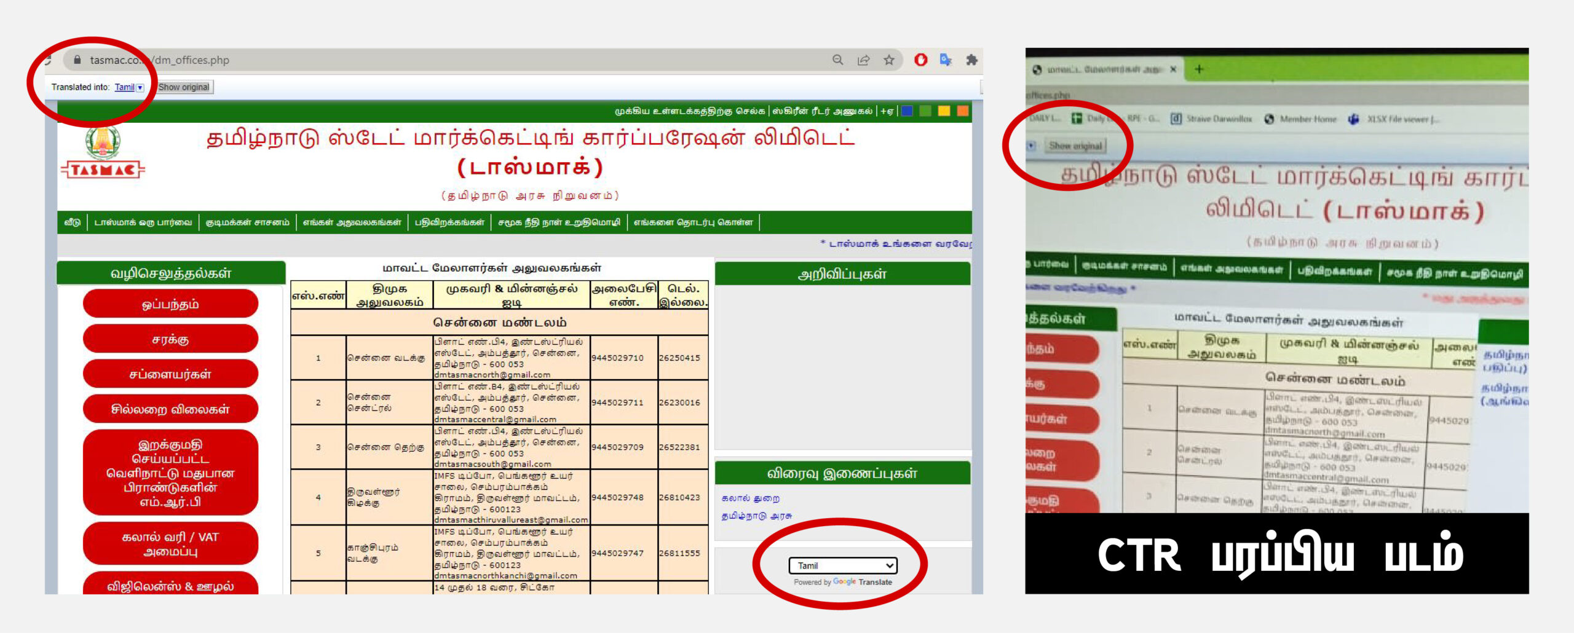Viewport: 1574px width, 633px height.
Task: Open பதிவிறக்கங்கள் menu in the CTR photo
Action: (x=1334, y=271)
